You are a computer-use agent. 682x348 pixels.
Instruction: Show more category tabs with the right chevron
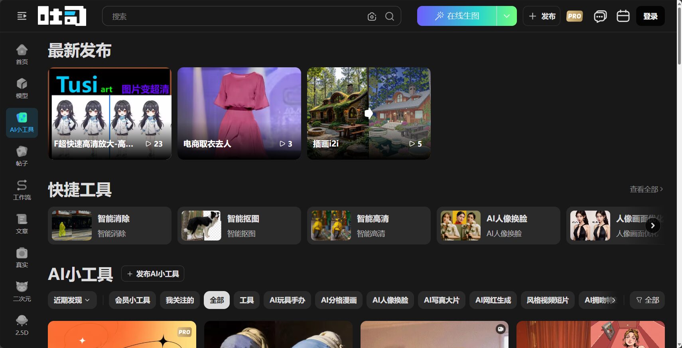click(x=613, y=300)
